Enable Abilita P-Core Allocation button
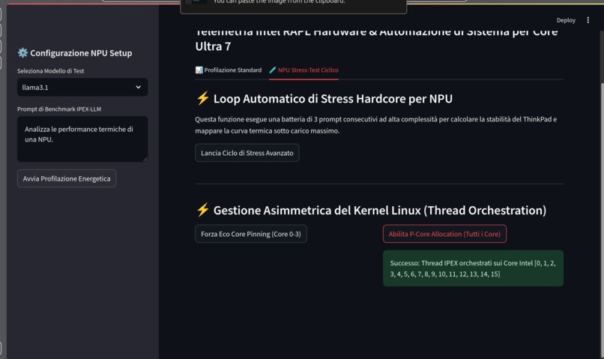 444,234
